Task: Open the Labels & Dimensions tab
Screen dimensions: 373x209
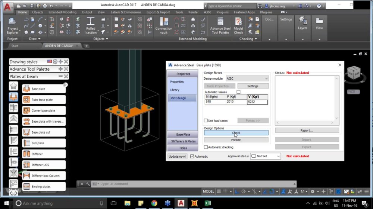Action: (x=126, y=12)
